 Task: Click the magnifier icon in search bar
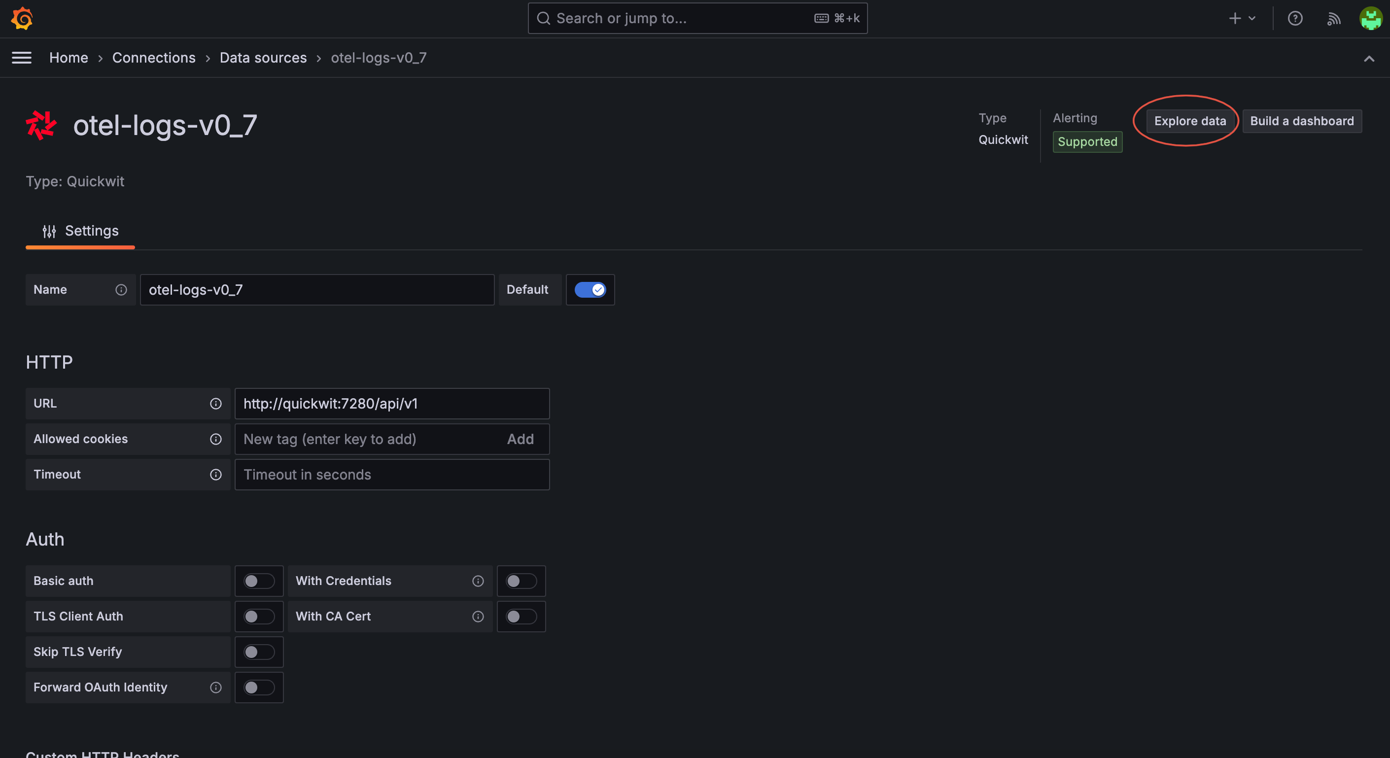click(543, 18)
